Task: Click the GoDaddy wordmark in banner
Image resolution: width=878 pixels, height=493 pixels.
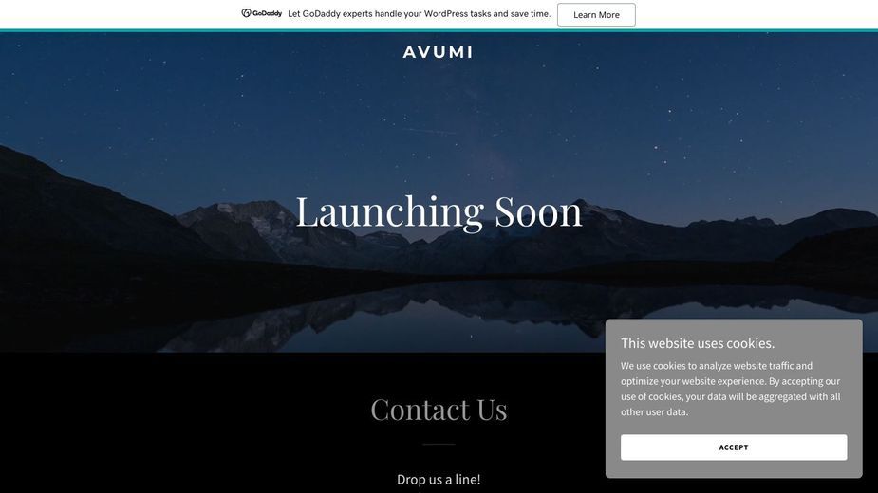Action: coord(267,13)
